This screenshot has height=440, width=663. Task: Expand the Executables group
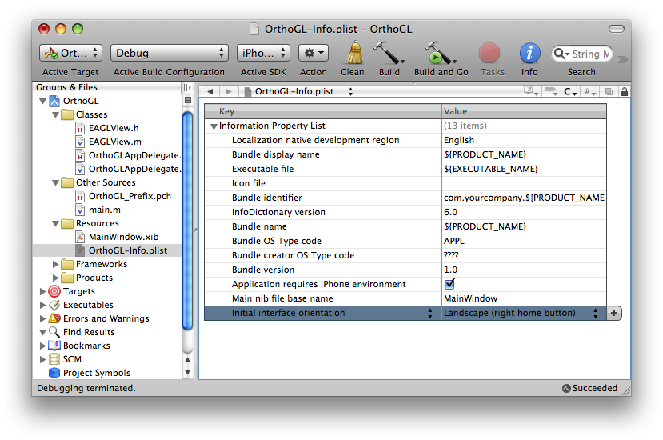[x=42, y=305]
